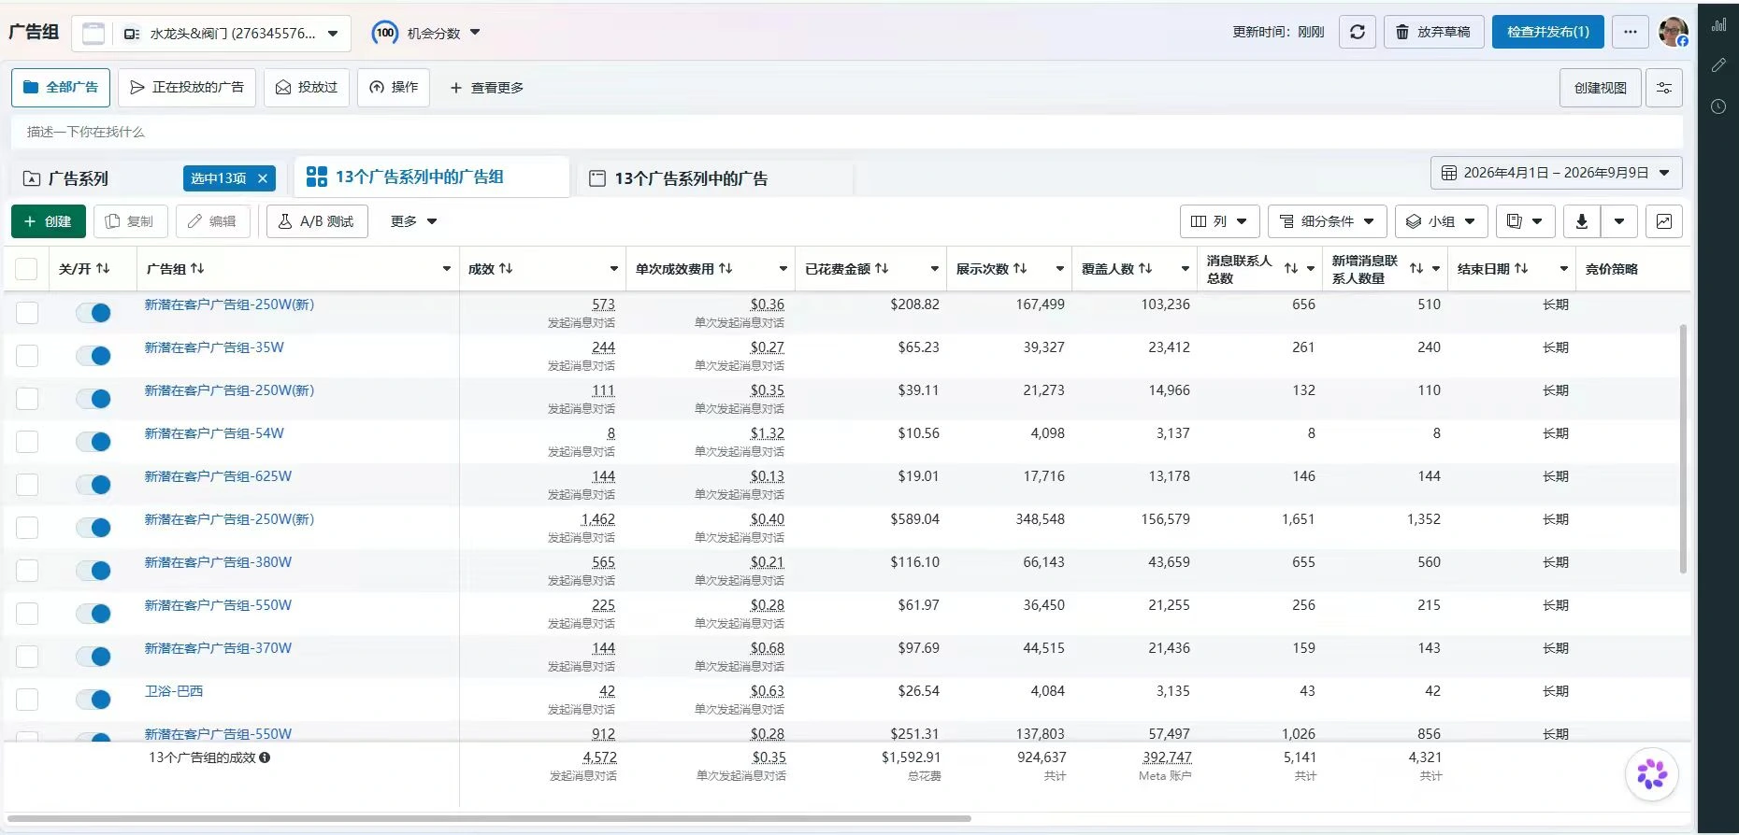Click the pencil edit sidebar icon
This screenshot has height=835, width=1739.
point(1718,65)
